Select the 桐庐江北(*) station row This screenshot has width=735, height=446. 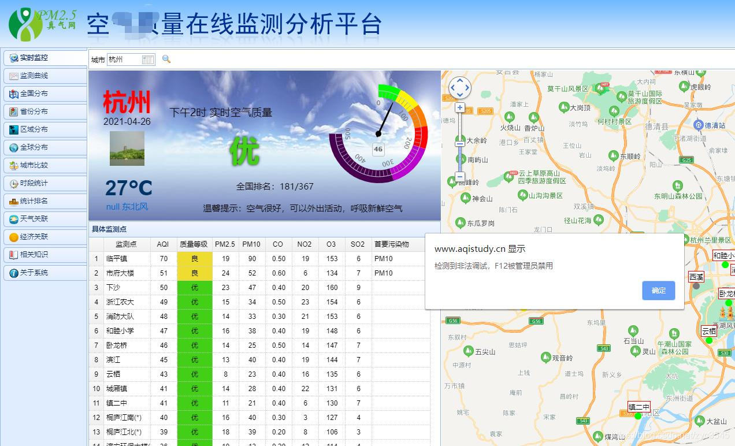tap(260, 432)
